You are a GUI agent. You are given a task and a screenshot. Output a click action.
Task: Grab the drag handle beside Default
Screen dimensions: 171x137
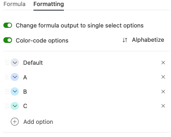tap(7, 62)
